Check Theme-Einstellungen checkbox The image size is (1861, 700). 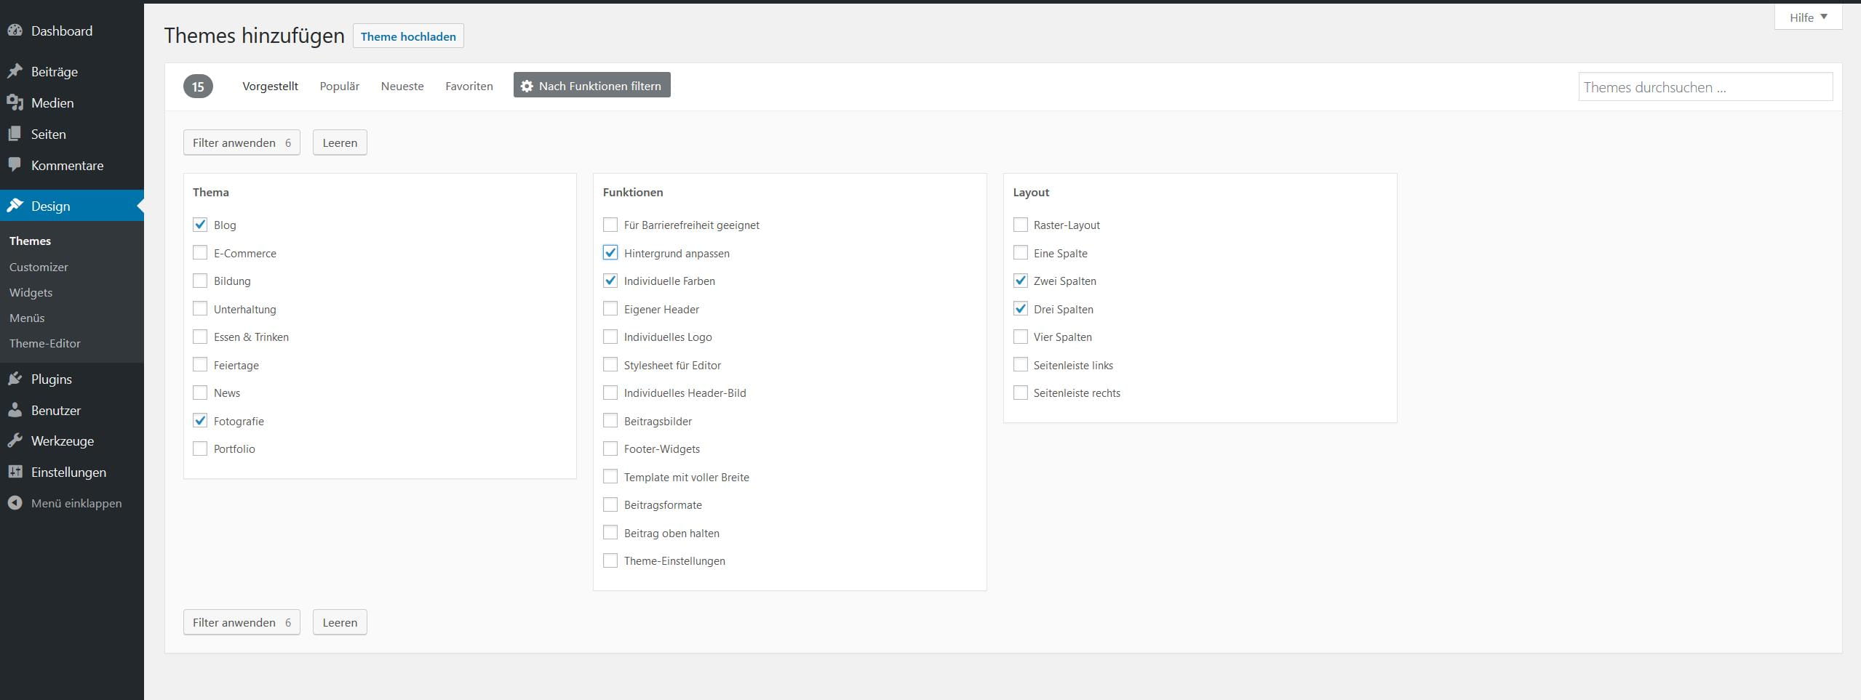[610, 560]
